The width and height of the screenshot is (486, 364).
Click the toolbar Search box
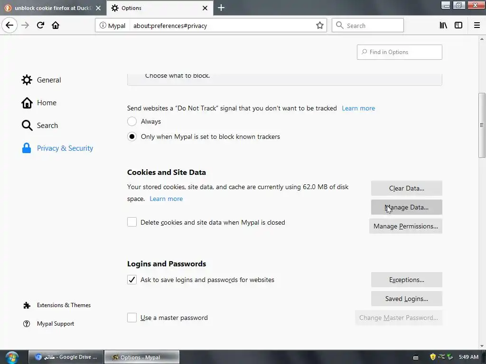click(368, 26)
